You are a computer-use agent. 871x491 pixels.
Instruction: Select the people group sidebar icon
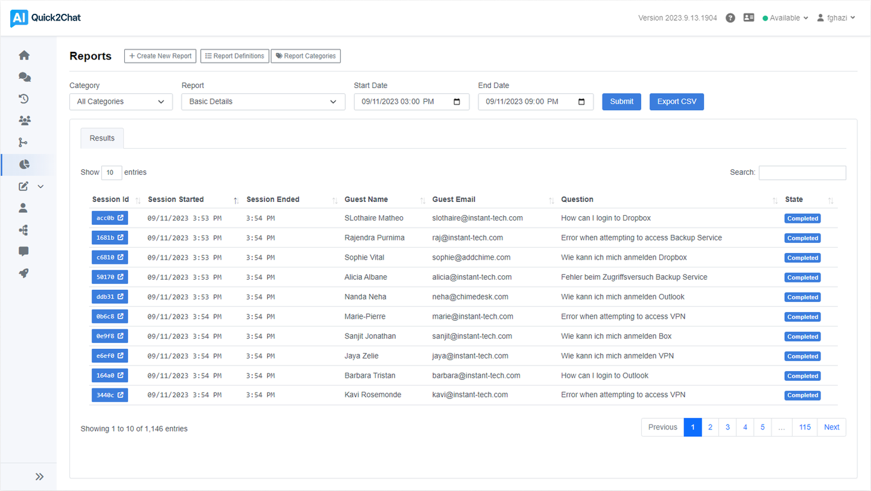pos(24,120)
